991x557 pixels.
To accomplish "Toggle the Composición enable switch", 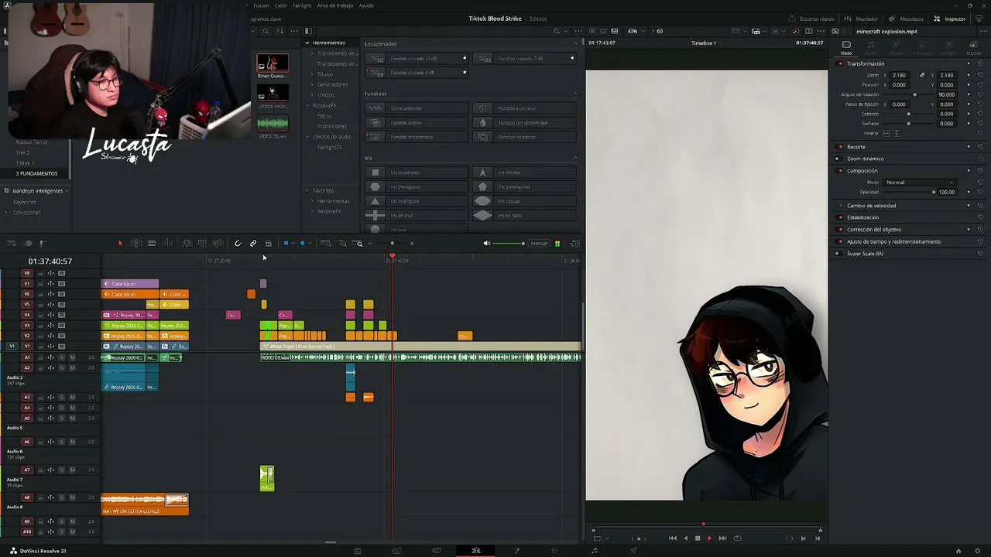I will click(840, 171).
